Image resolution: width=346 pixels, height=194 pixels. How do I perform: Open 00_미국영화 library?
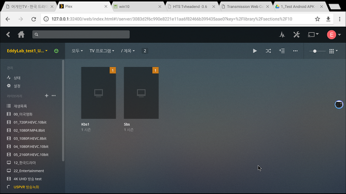point(20,114)
